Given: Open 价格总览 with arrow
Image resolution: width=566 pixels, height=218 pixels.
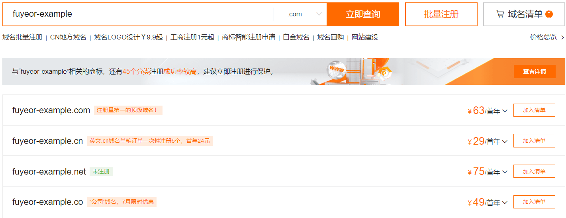Looking at the screenshot, I should [x=546, y=37].
